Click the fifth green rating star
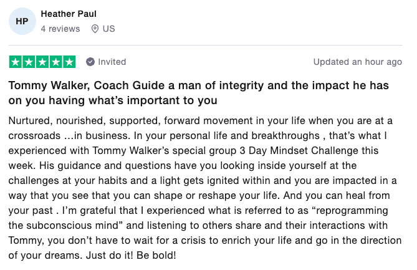Viewport: 417px width, 270px height. (x=69, y=62)
